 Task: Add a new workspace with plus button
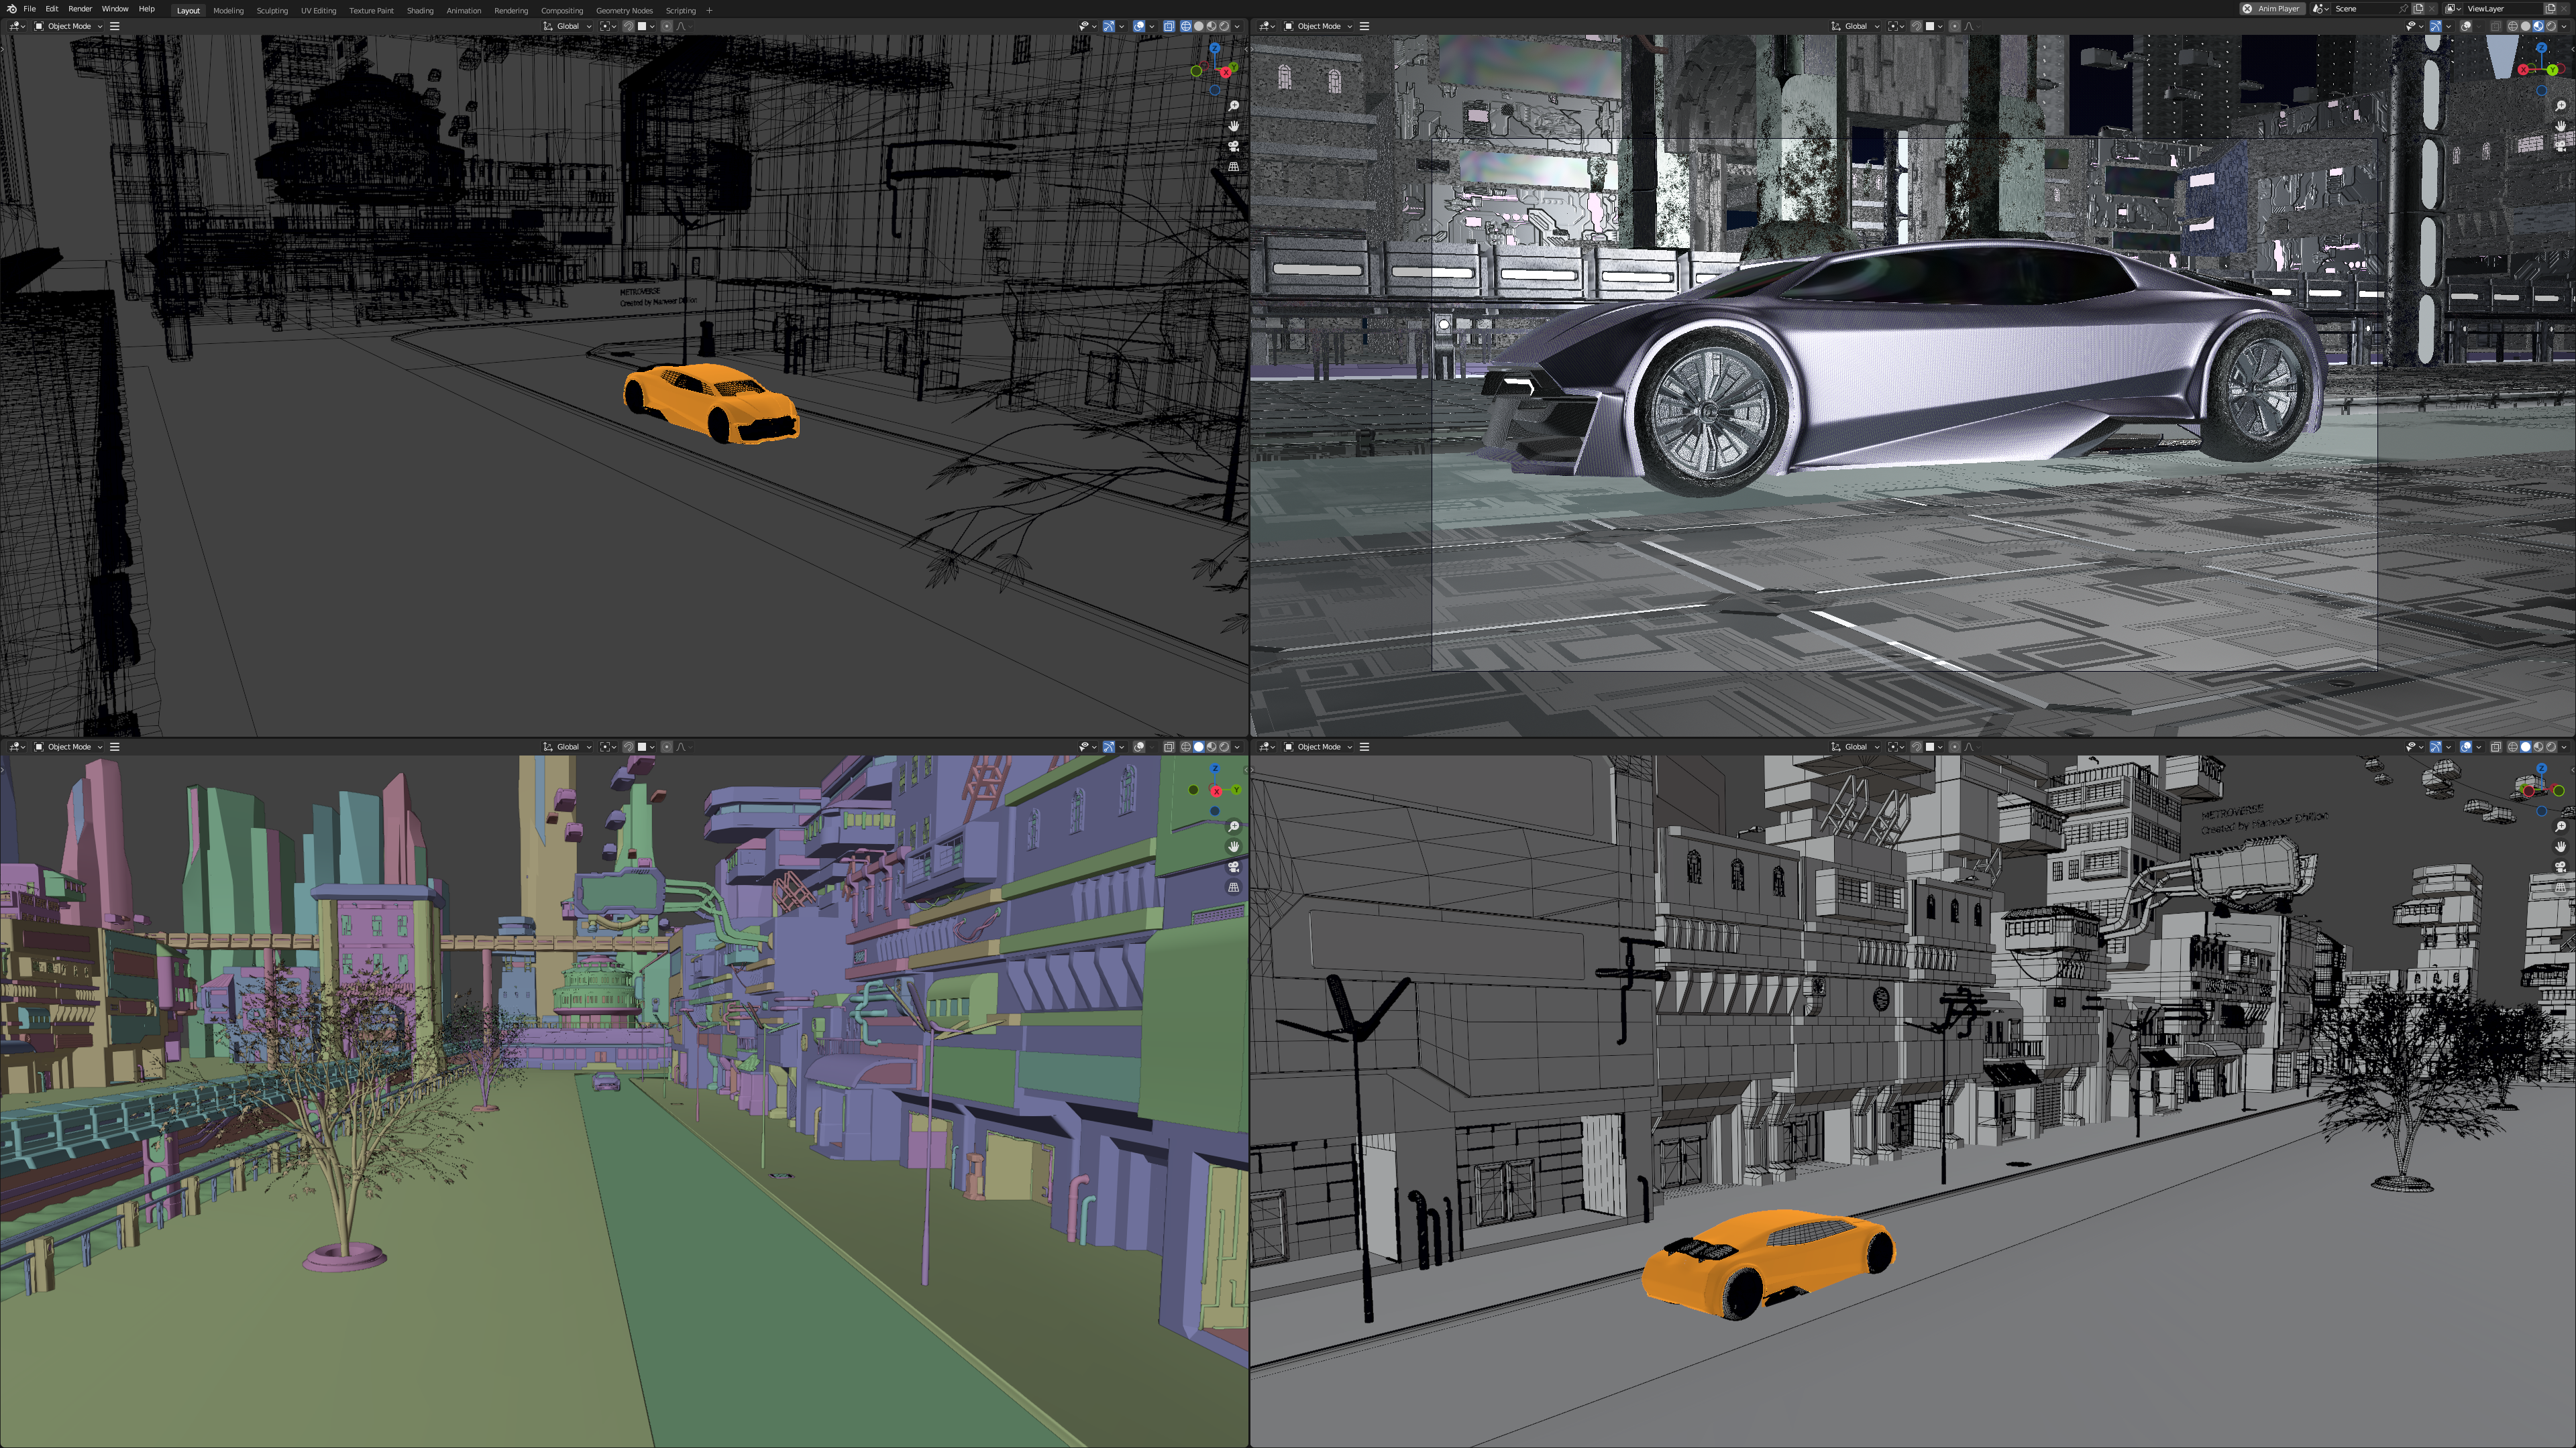(709, 10)
